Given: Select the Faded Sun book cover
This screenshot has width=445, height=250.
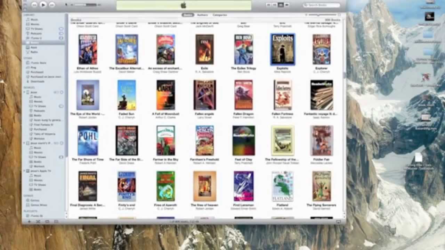Looking at the screenshot, I should point(127,95).
